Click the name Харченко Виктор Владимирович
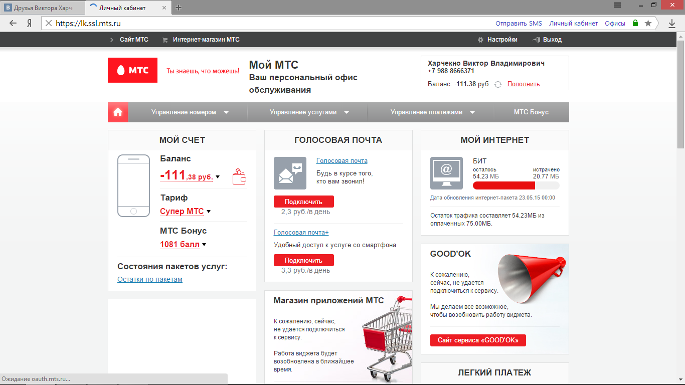The width and height of the screenshot is (685, 385). (486, 64)
